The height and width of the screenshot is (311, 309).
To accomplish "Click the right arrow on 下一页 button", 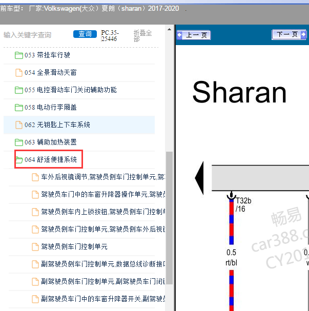I will [x=303, y=34].
